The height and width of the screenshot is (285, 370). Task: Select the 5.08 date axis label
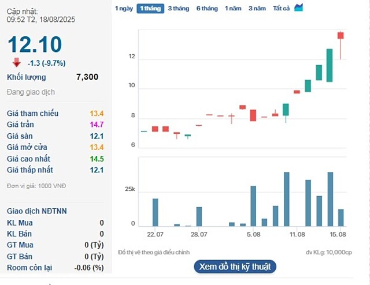[253, 234]
